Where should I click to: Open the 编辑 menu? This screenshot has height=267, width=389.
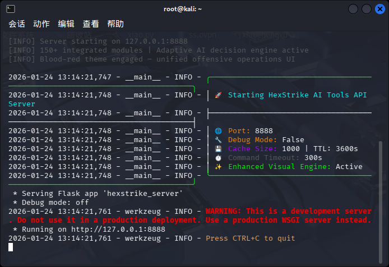tap(66, 24)
